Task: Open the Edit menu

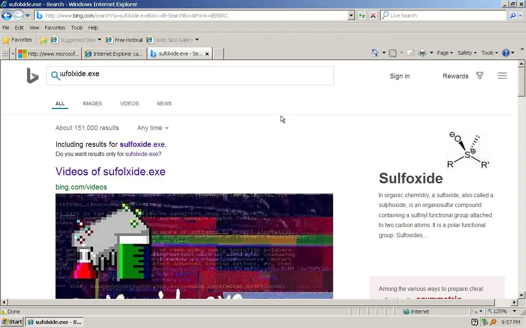Action: [x=19, y=28]
